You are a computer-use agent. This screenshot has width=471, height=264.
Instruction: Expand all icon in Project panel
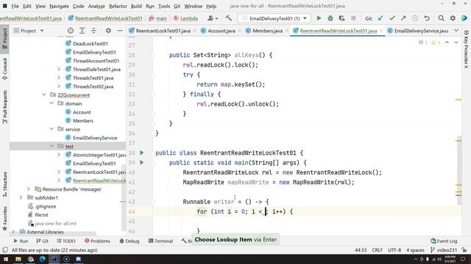tap(82, 31)
